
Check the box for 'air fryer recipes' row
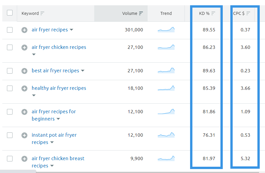(x=10, y=30)
